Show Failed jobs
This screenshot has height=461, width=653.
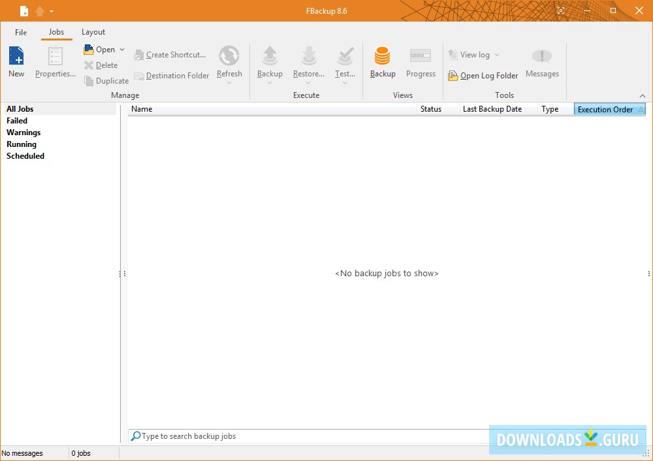pyautogui.click(x=17, y=121)
